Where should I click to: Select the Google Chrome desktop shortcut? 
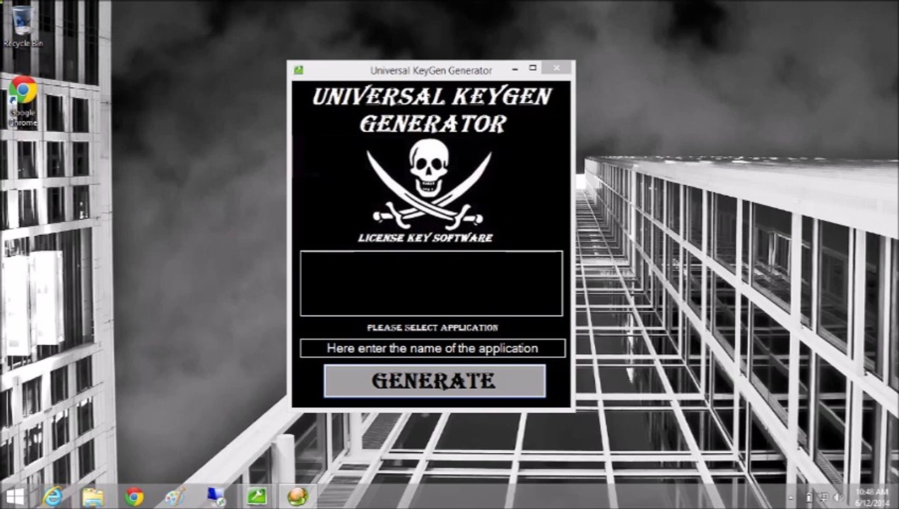click(x=23, y=101)
